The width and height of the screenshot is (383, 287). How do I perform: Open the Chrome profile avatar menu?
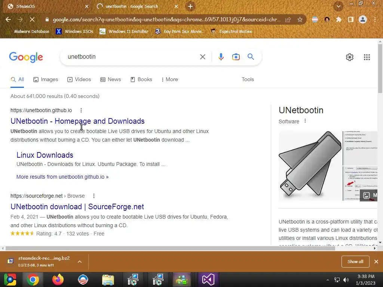(363, 19)
